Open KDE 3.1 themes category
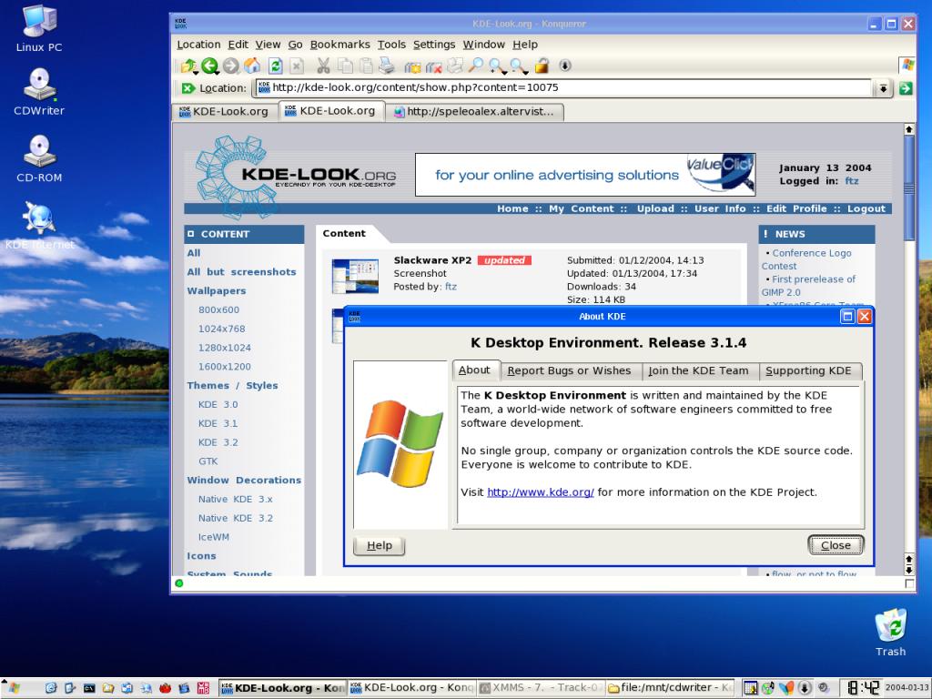932x699 pixels. tap(218, 423)
